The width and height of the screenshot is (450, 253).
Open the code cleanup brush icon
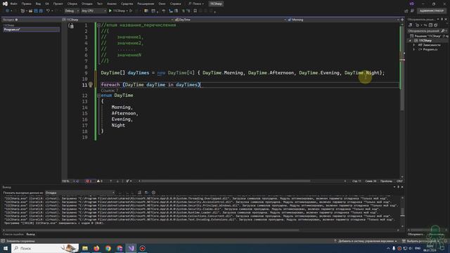[x=128, y=181]
